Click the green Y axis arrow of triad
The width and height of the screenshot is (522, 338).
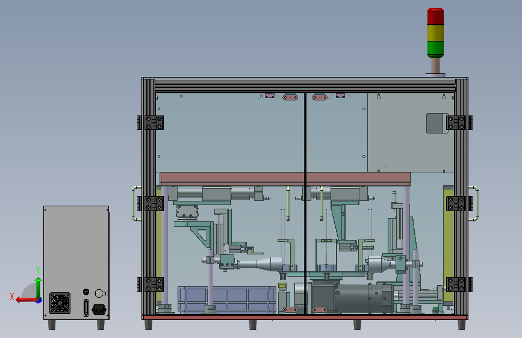tap(39, 287)
